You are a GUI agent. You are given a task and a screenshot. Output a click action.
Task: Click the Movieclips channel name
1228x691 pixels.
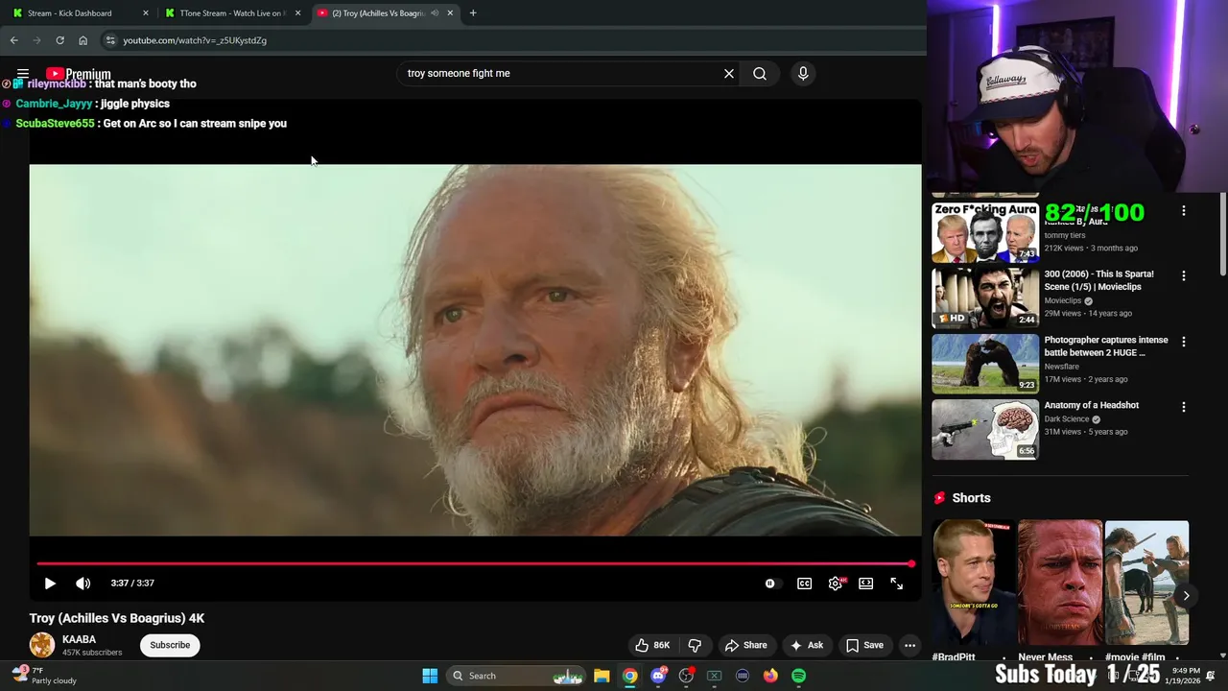(x=1063, y=300)
